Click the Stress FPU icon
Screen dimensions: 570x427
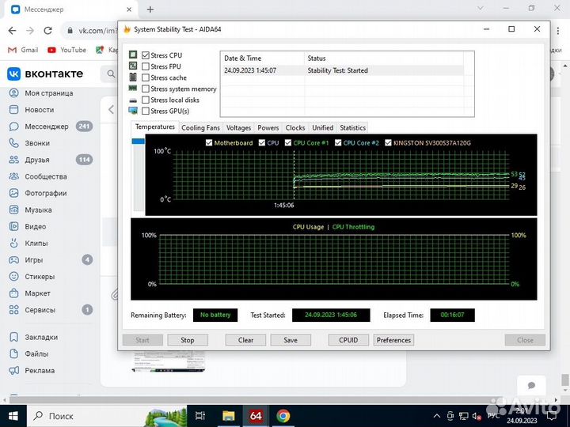(x=133, y=66)
